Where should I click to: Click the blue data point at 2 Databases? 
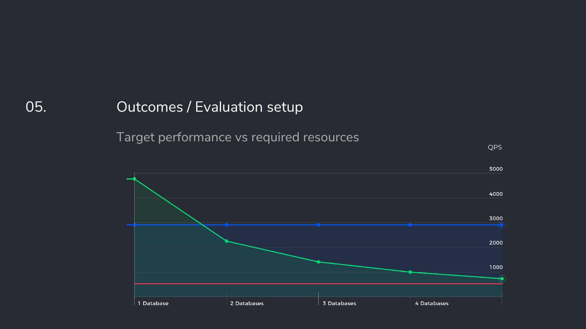[x=227, y=225]
